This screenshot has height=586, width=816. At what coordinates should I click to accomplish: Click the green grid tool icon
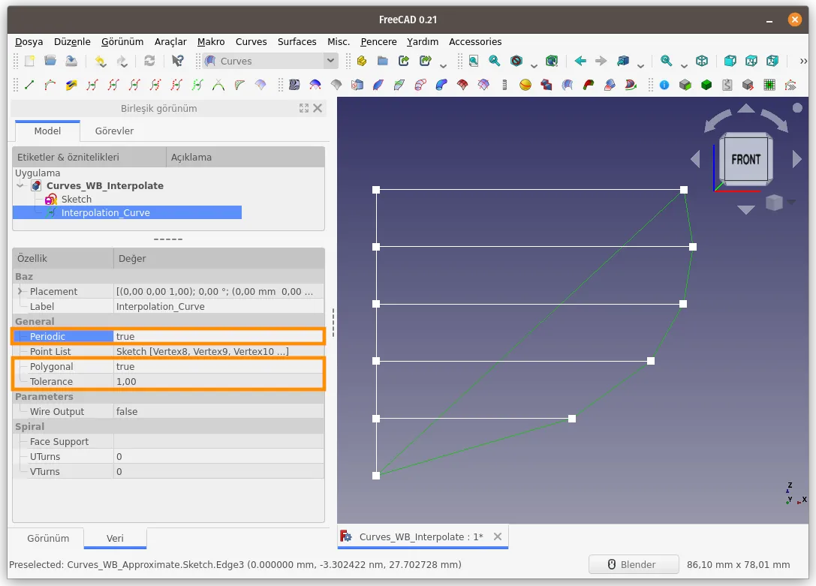769,85
